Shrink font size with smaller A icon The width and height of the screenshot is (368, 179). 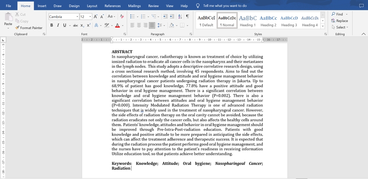(x=102, y=16)
